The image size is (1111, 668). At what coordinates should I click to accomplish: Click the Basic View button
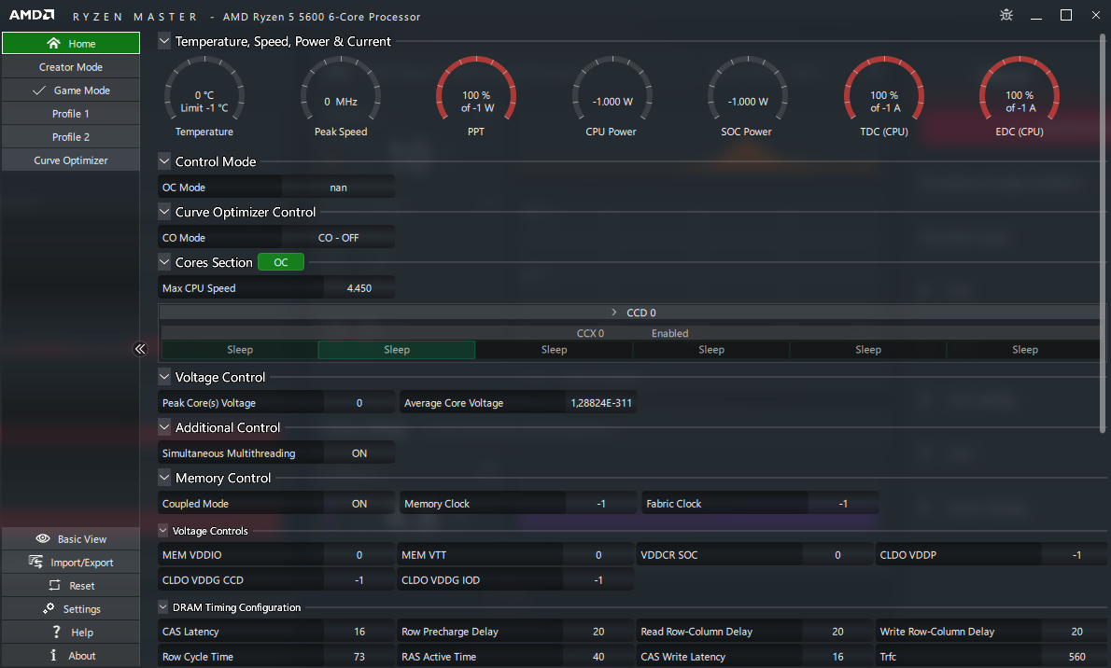click(71, 538)
